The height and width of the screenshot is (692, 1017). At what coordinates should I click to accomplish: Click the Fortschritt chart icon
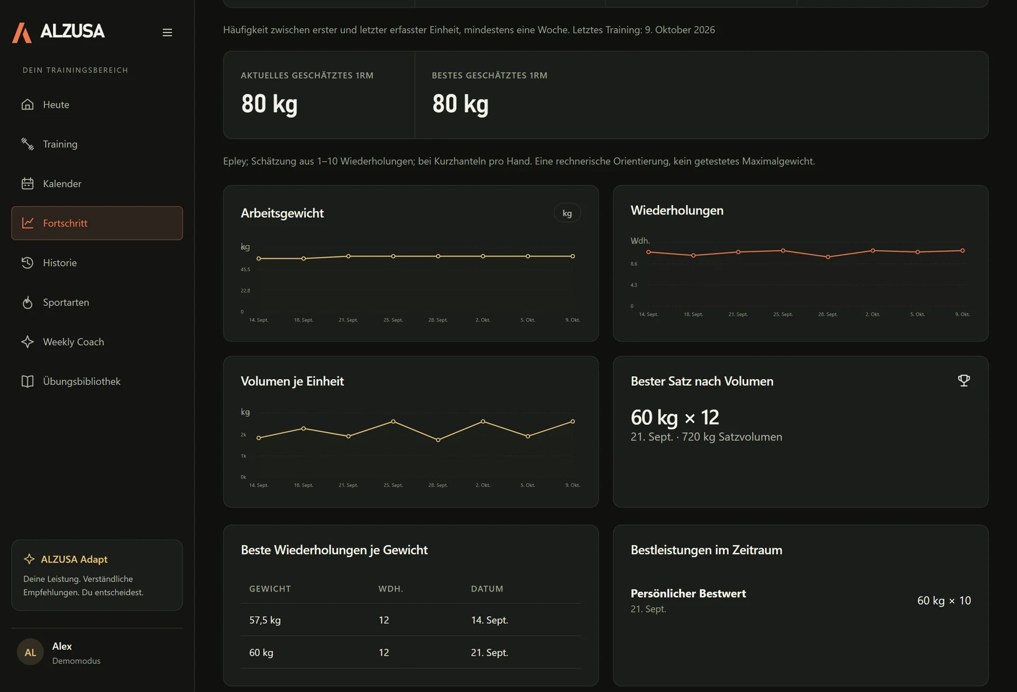28,223
